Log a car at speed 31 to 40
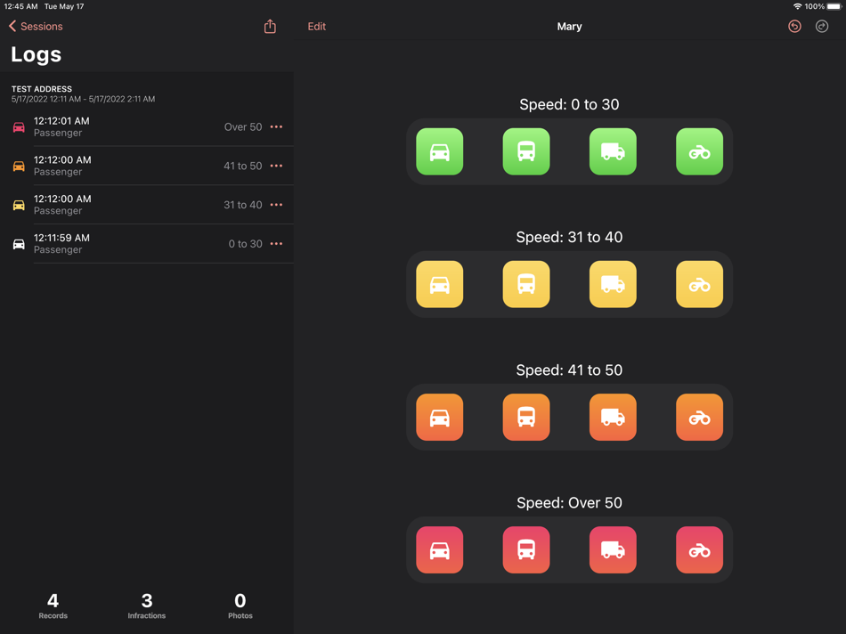This screenshot has width=846, height=634. pyautogui.click(x=439, y=284)
